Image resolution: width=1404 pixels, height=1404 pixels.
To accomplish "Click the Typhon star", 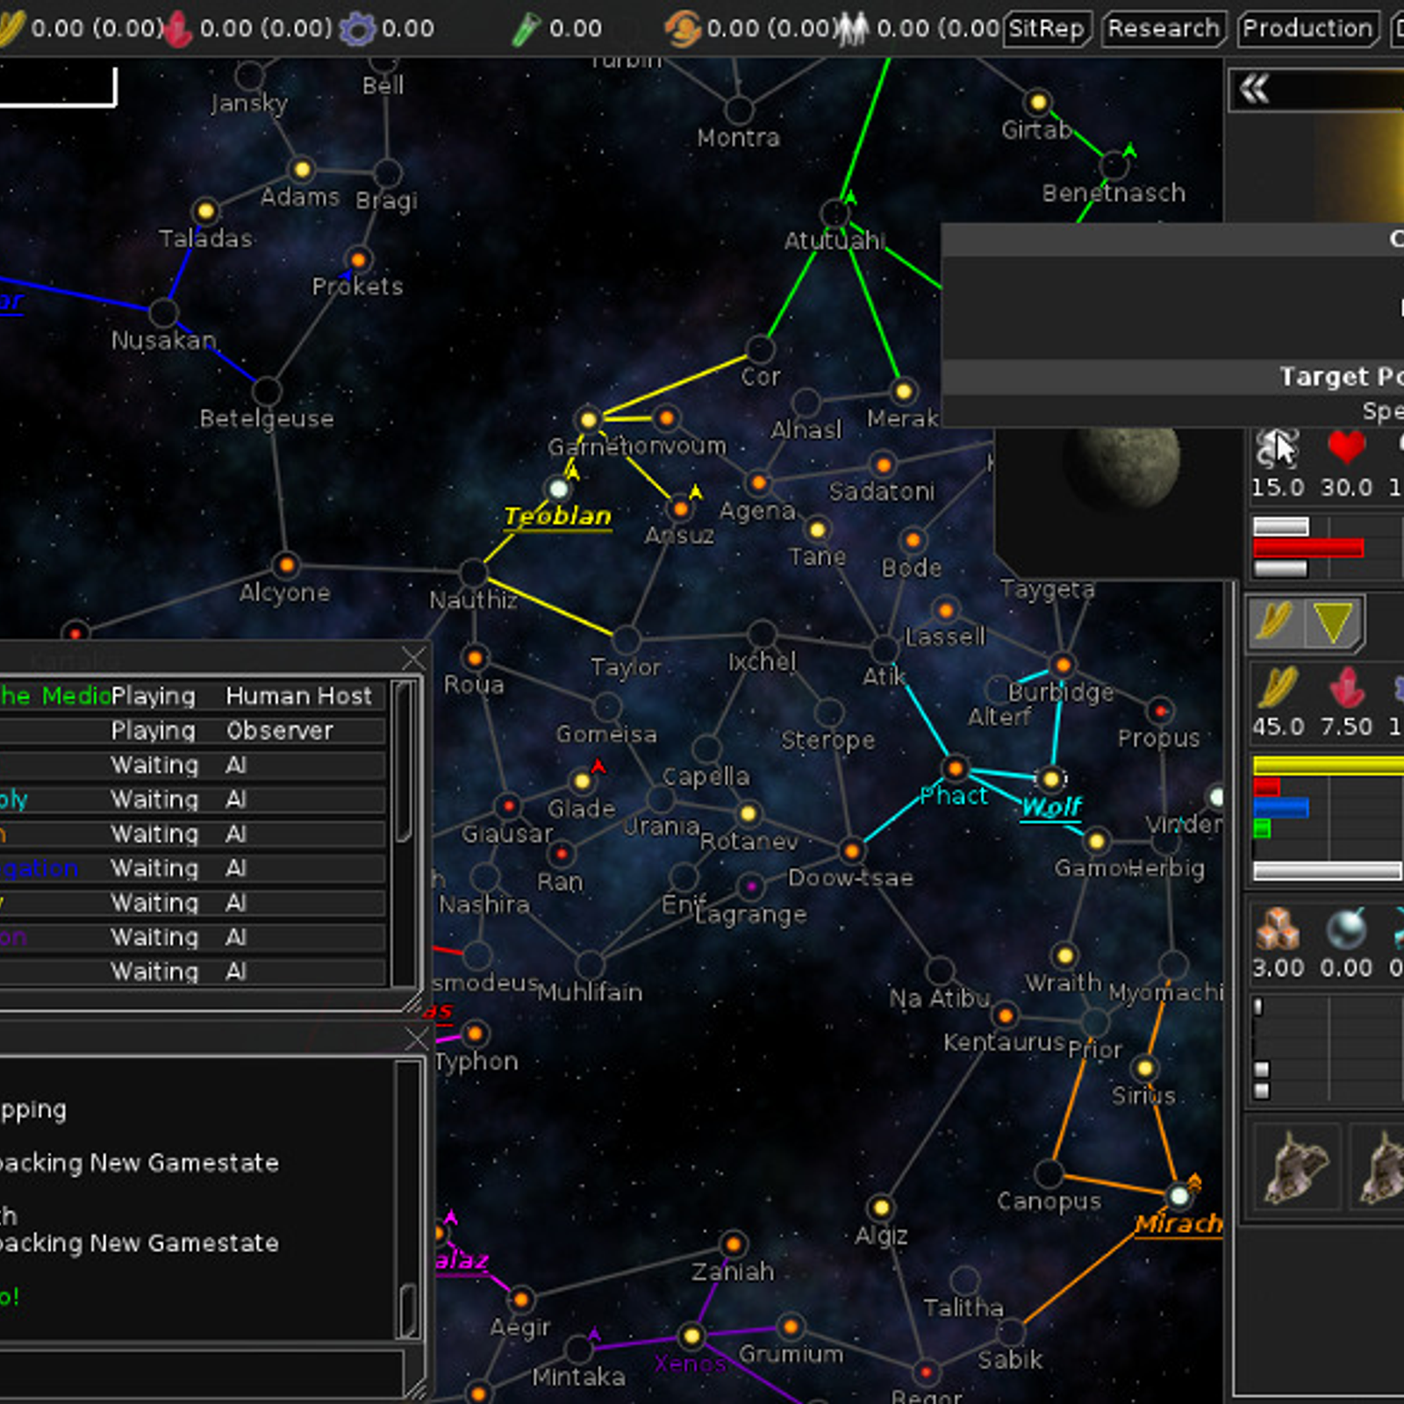I will 475,1034.
